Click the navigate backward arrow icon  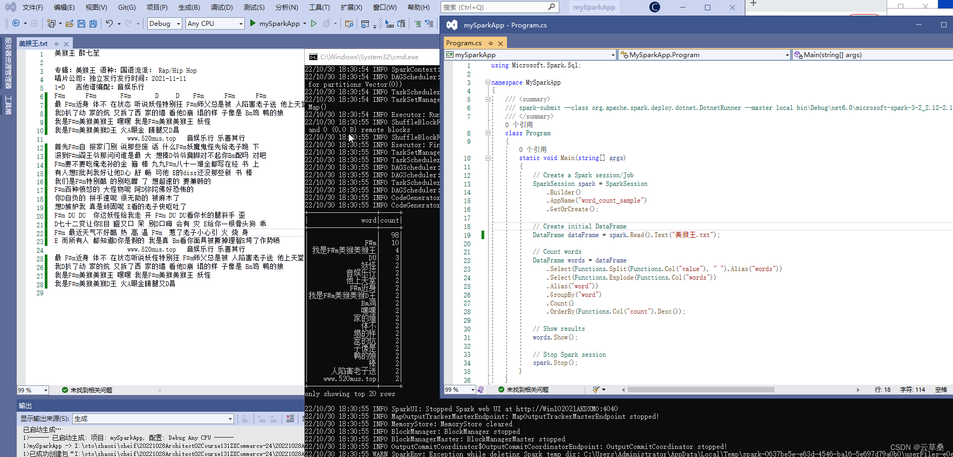coord(16,23)
